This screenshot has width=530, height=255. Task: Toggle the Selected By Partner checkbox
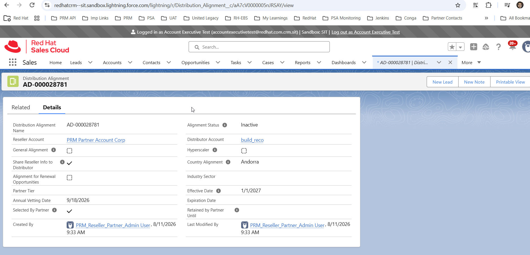coord(69,211)
